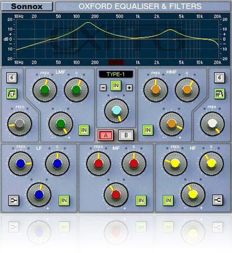
Task: Click the low filter slope 6 button
Action: tap(12, 78)
